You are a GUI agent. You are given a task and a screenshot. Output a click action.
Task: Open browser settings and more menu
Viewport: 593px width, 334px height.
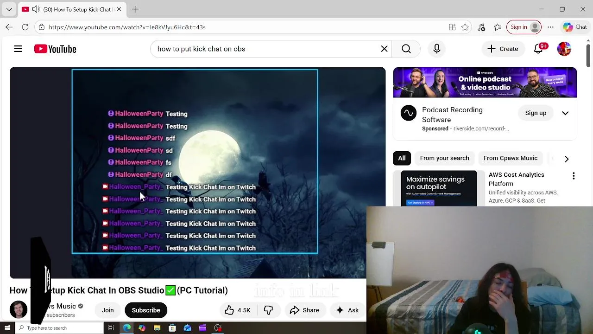click(x=550, y=27)
